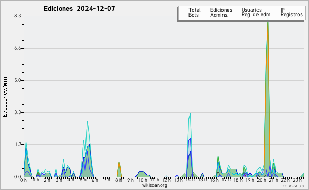Click the y-axis value 0.0
Image resolution: width=309 pixels, height=190 pixels.
pyautogui.click(x=18, y=177)
